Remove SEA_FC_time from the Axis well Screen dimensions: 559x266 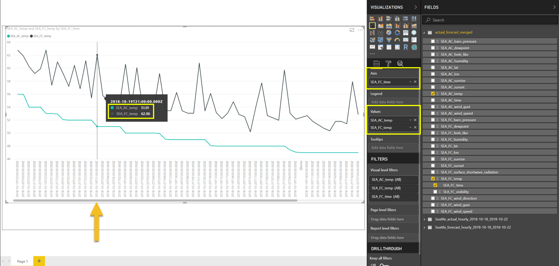pos(415,82)
